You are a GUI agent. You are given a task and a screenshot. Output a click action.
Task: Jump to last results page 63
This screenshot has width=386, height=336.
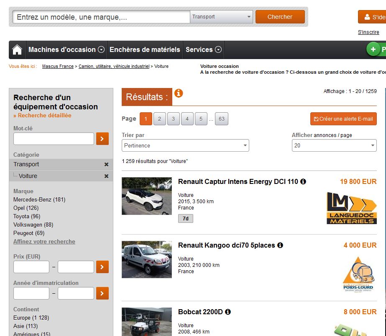pyautogui.click(x=222, y=119)
